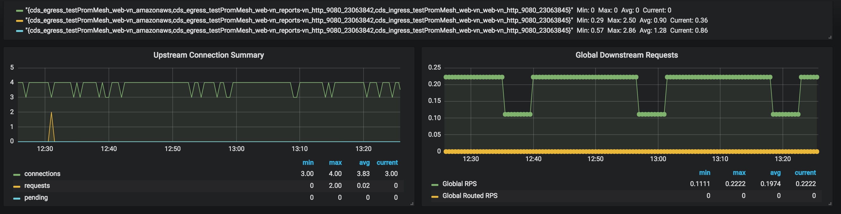This screenshot has width=841, height=214.
Task: Click the 'Min: 0.57' stat in top legend
Action: pos(590,30)
